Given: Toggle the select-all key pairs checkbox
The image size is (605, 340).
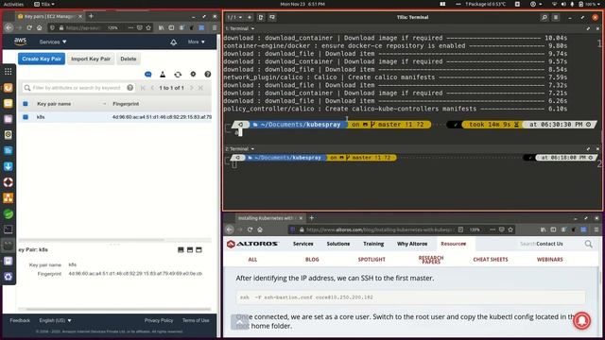Looking at the screenshot, I should 26,104.
